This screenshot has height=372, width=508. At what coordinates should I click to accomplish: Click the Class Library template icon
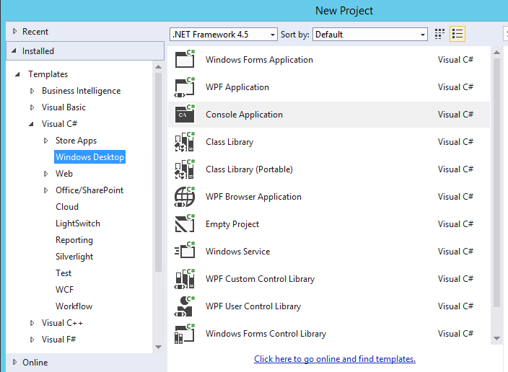tap(185, 142)
